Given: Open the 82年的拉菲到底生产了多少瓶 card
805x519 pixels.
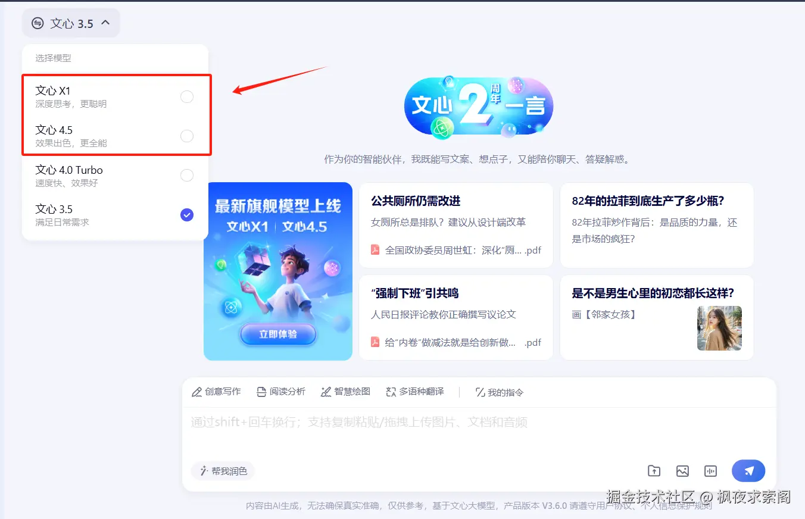Looking at the screenshot, I should pyautogui.click(x=657, y=225).
